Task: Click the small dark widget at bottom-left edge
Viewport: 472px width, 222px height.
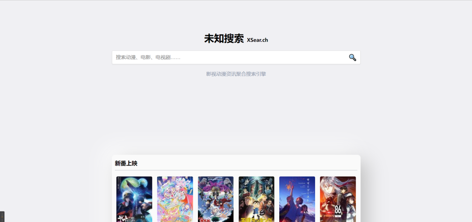Action: tap(2, 217)
